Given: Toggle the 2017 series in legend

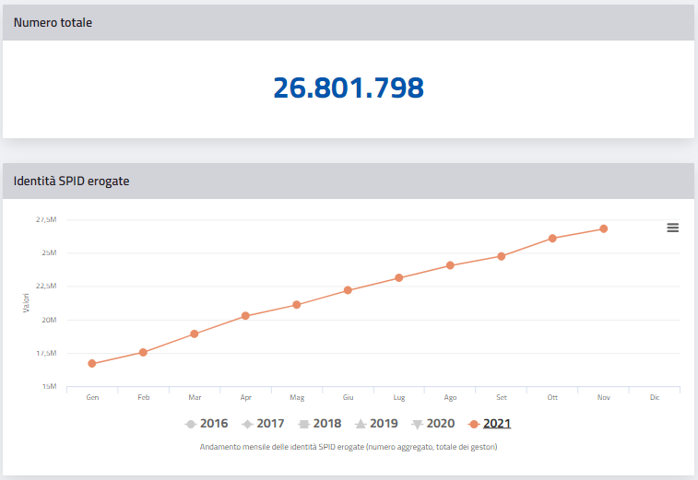Looking at the screenshot, I should point(262,424).
